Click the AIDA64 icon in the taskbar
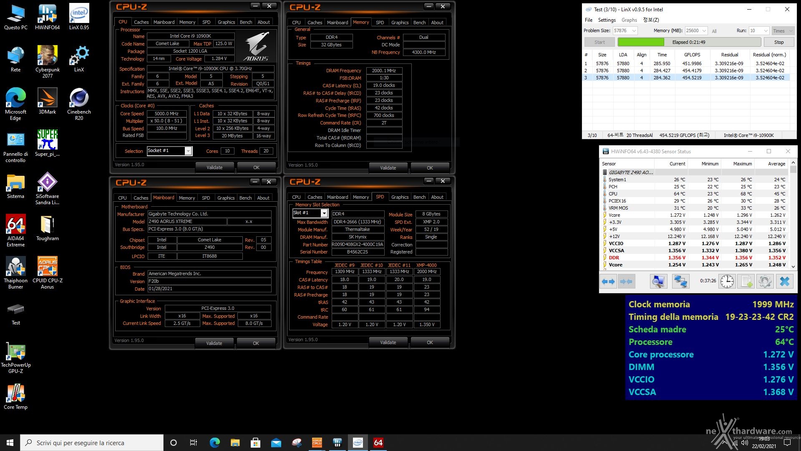The height and width of the screenshot is (451, 801). pos(378,443)
